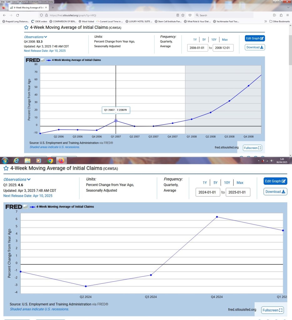The width and height of the screenshot is (292, 320).
Task: Toggle Reader View in the address bar
Action: (x=178, y=15)
